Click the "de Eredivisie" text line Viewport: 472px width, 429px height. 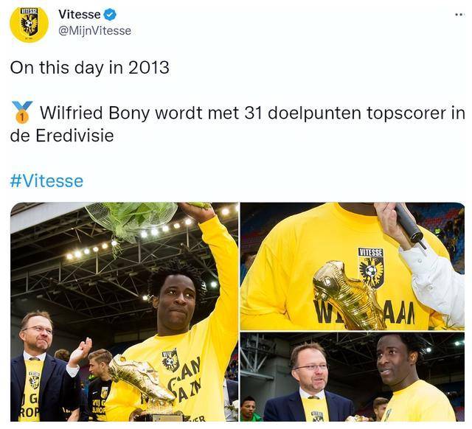click(x=62, y=136)
